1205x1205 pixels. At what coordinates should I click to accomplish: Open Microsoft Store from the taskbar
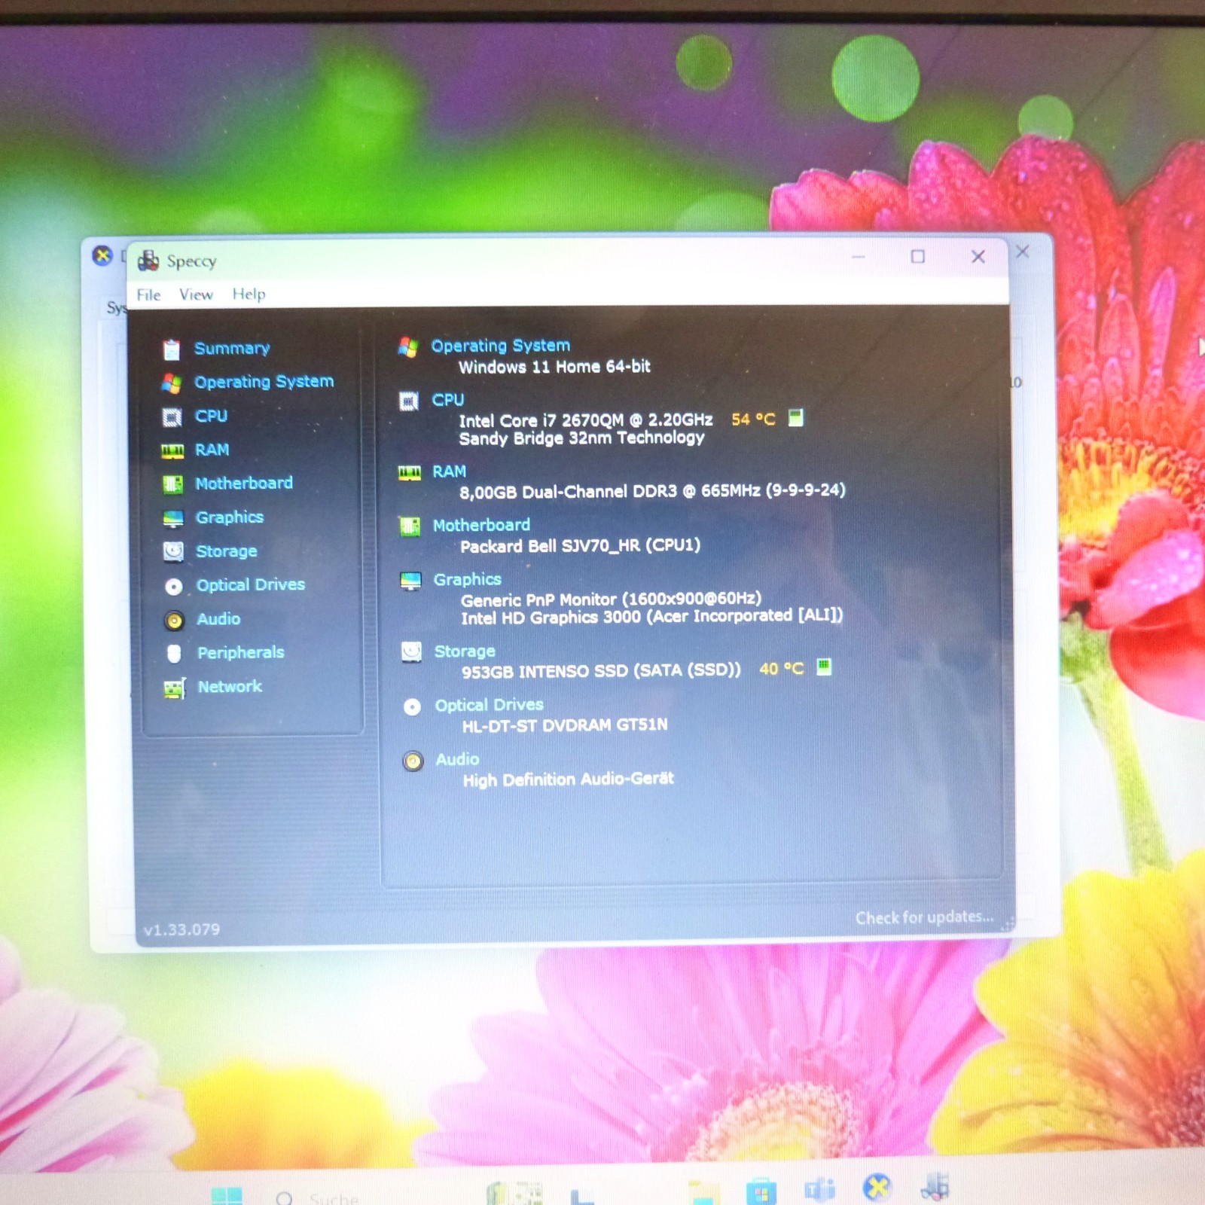(761, 1191)
